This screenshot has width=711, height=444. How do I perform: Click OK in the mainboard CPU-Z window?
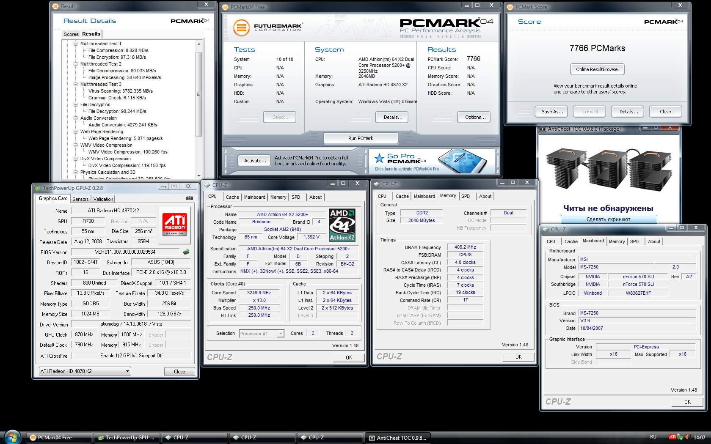687,402
